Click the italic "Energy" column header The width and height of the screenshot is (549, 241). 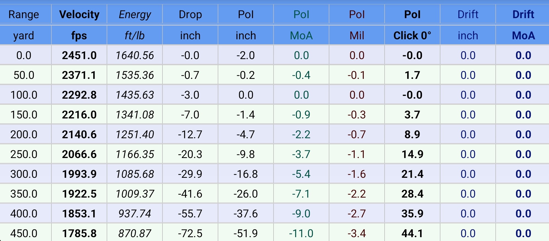click(135, 14)
